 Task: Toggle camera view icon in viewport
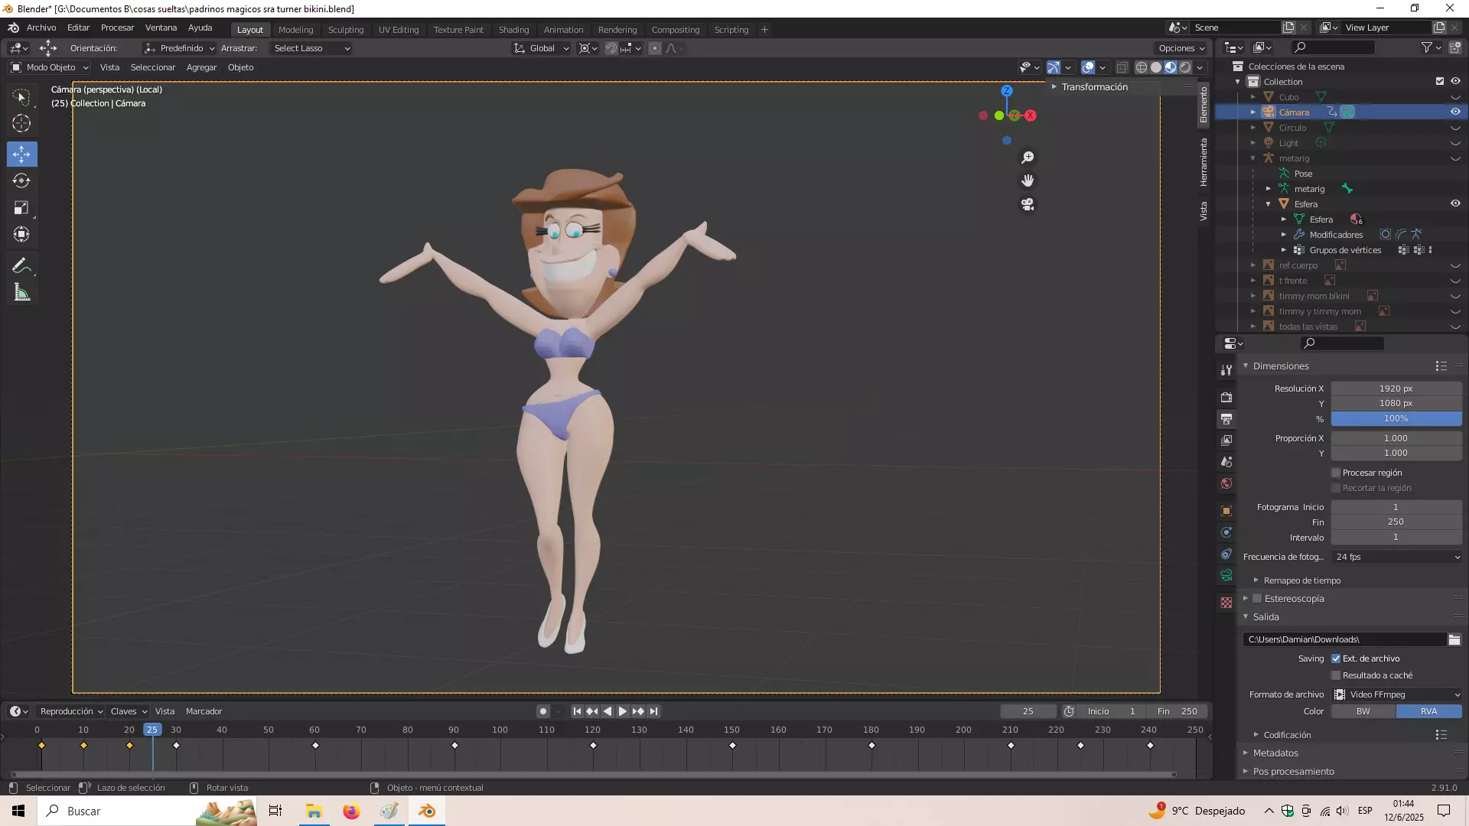(1028, 205)
